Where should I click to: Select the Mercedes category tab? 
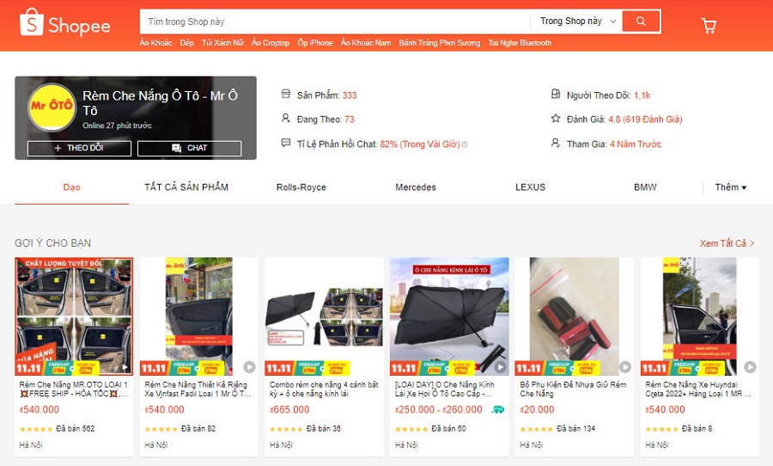click(416, 187)
